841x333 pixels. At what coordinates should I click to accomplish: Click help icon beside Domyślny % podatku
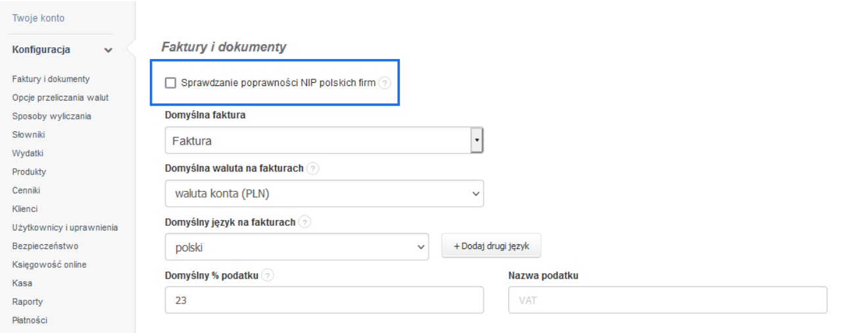[267, 276]
